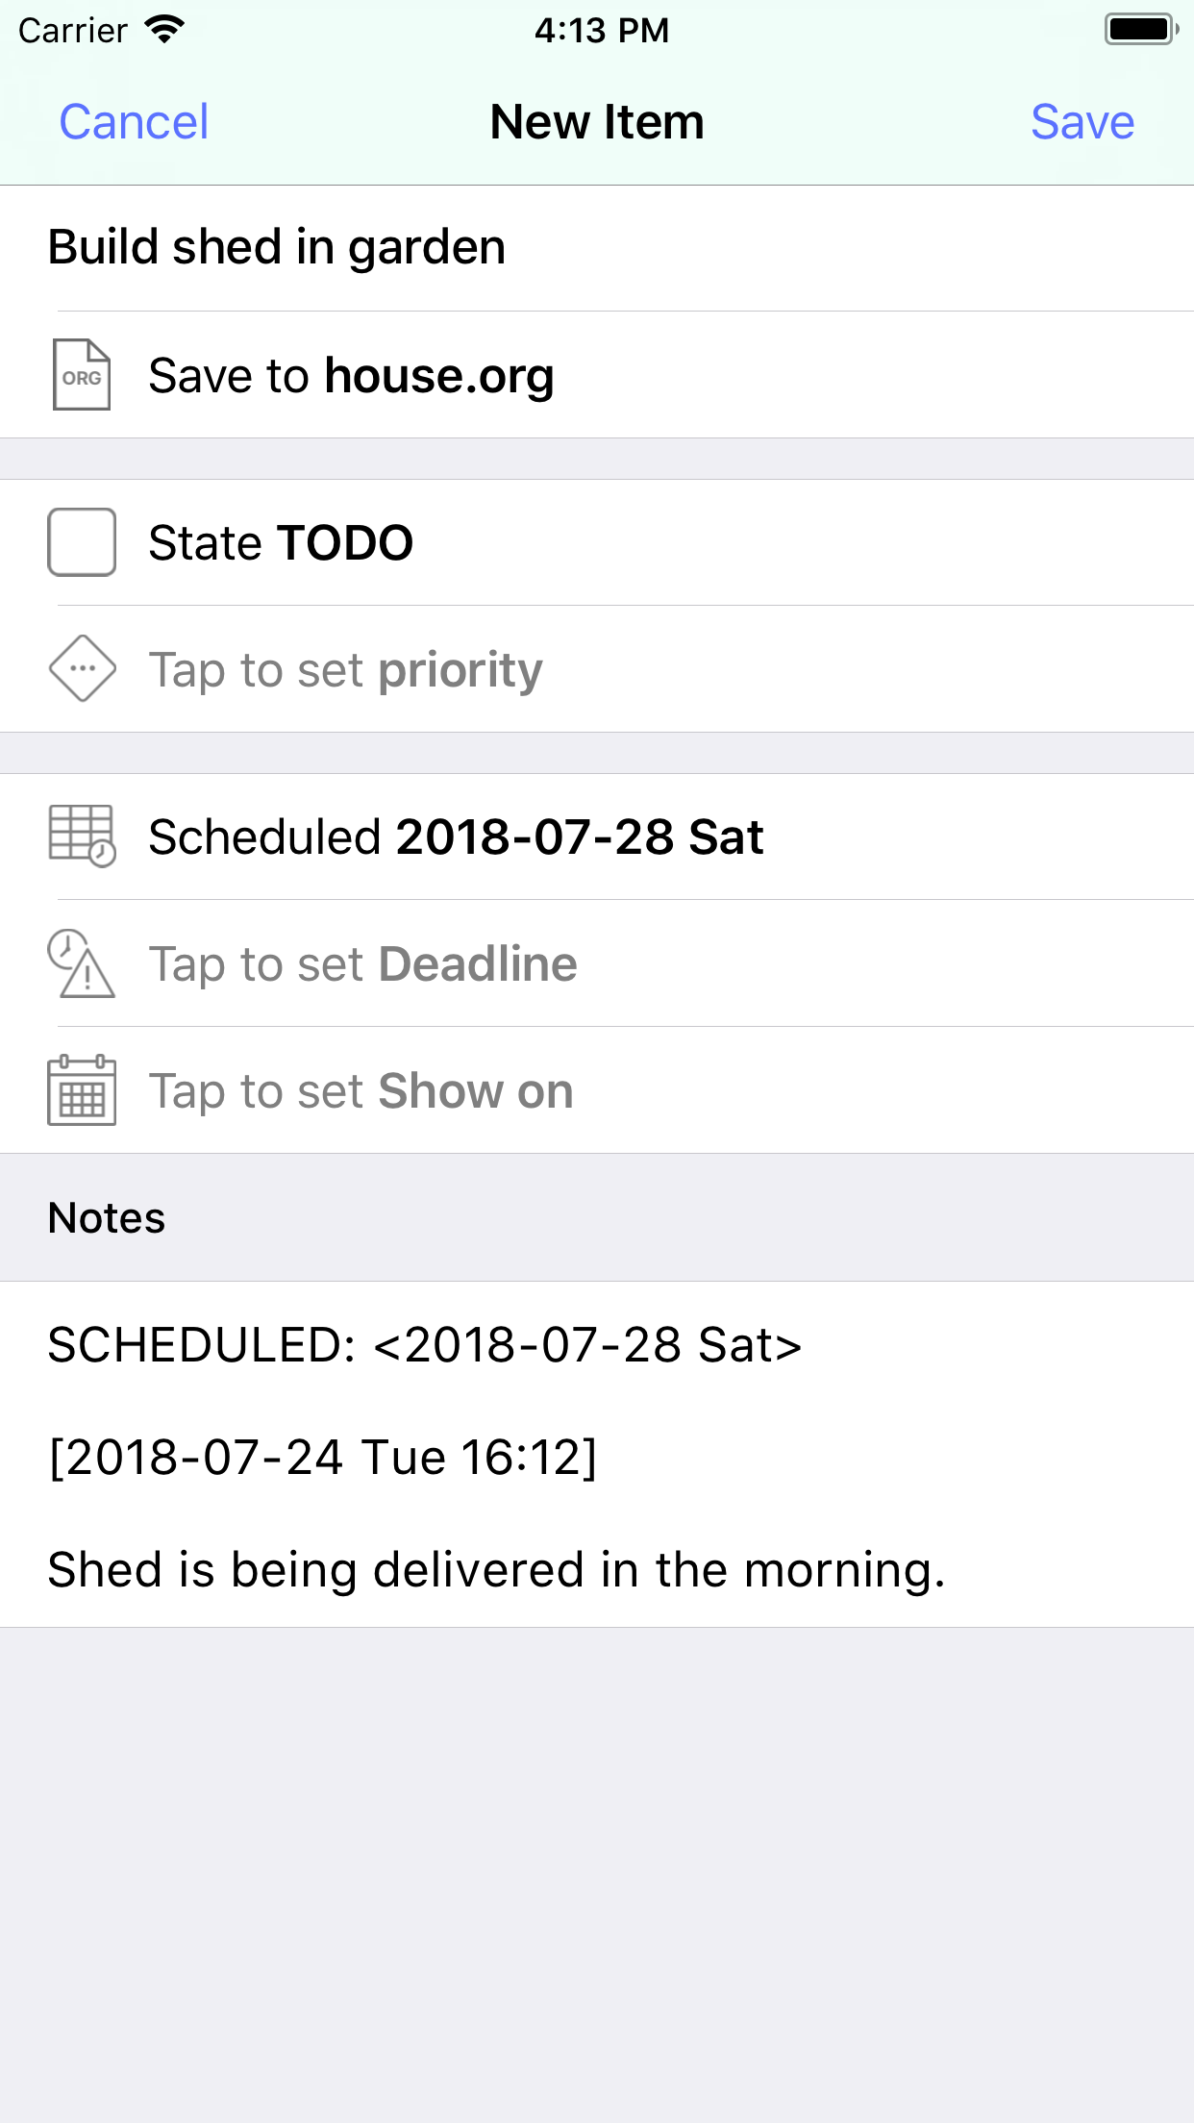This screenshot has width=1194, height=2123.
Task: Click the timestamp line in notes
Action: coord(323,1457)
